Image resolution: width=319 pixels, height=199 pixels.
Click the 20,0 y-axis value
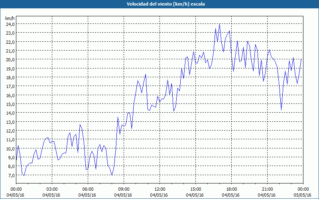tap(10, 60)
